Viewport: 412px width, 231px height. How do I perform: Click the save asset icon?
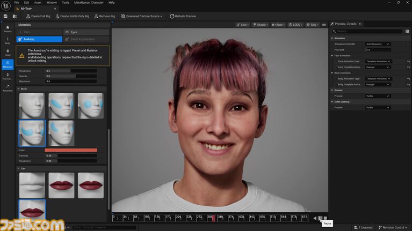(5, 16)
